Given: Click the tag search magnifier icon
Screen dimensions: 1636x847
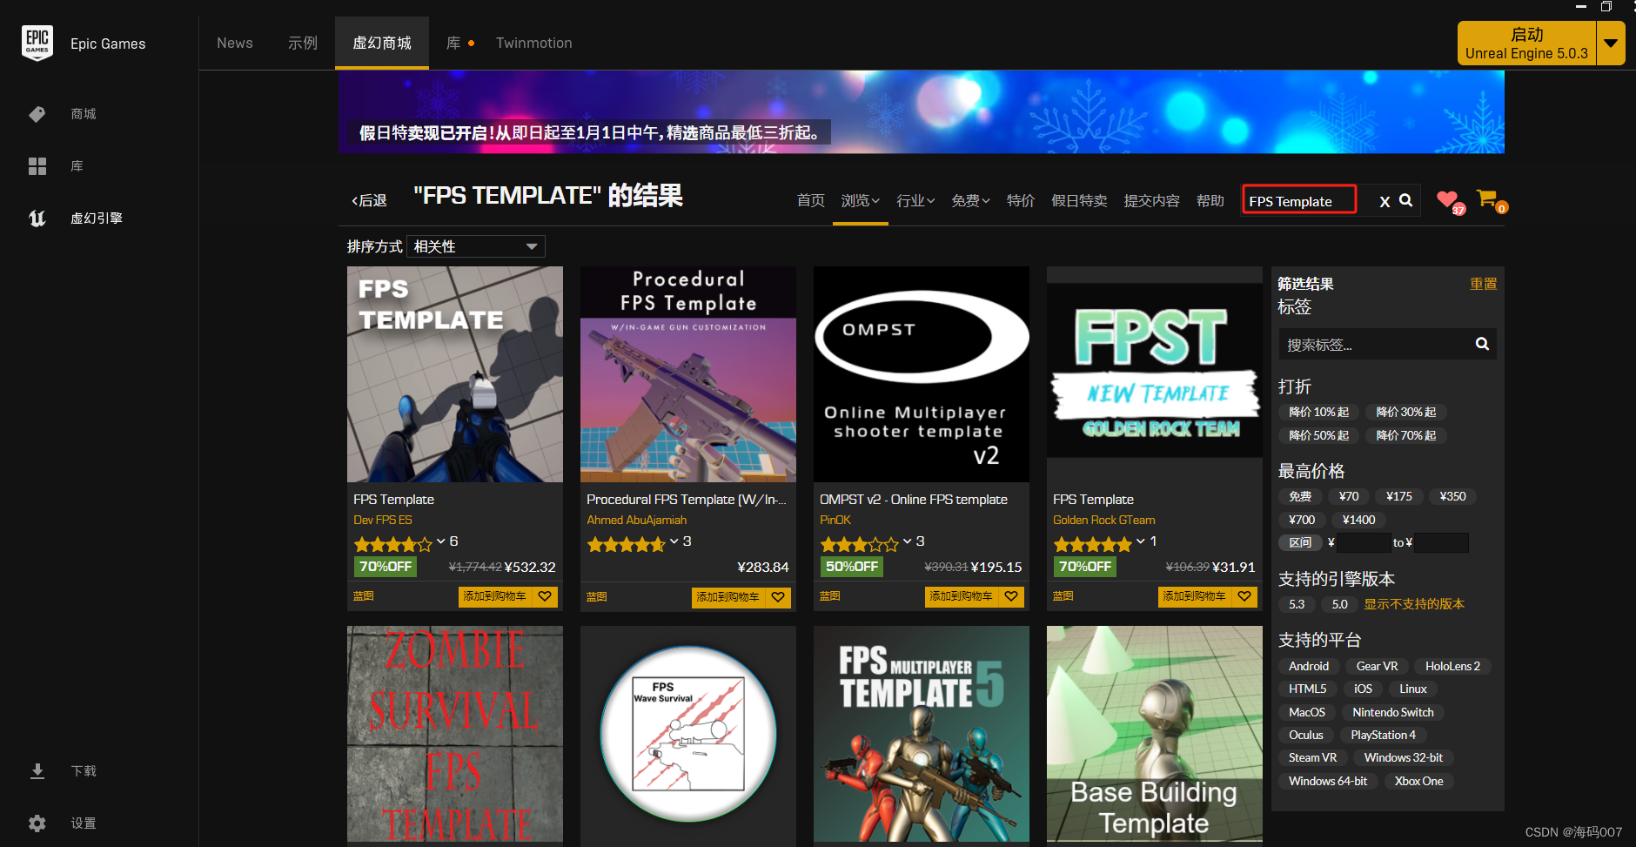Looking at the screenshot, I should click(x=1482, y=344).
